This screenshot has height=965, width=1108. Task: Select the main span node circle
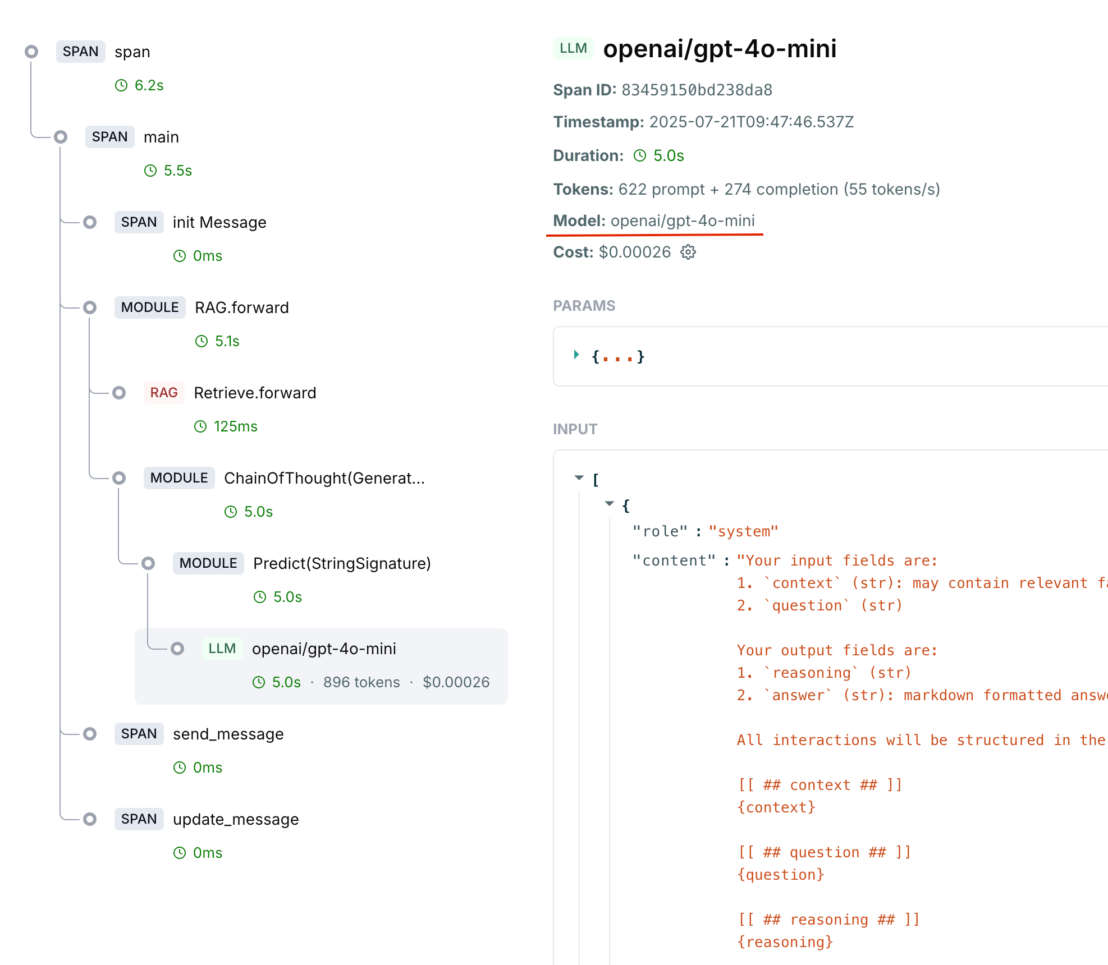tap(61, 137)
